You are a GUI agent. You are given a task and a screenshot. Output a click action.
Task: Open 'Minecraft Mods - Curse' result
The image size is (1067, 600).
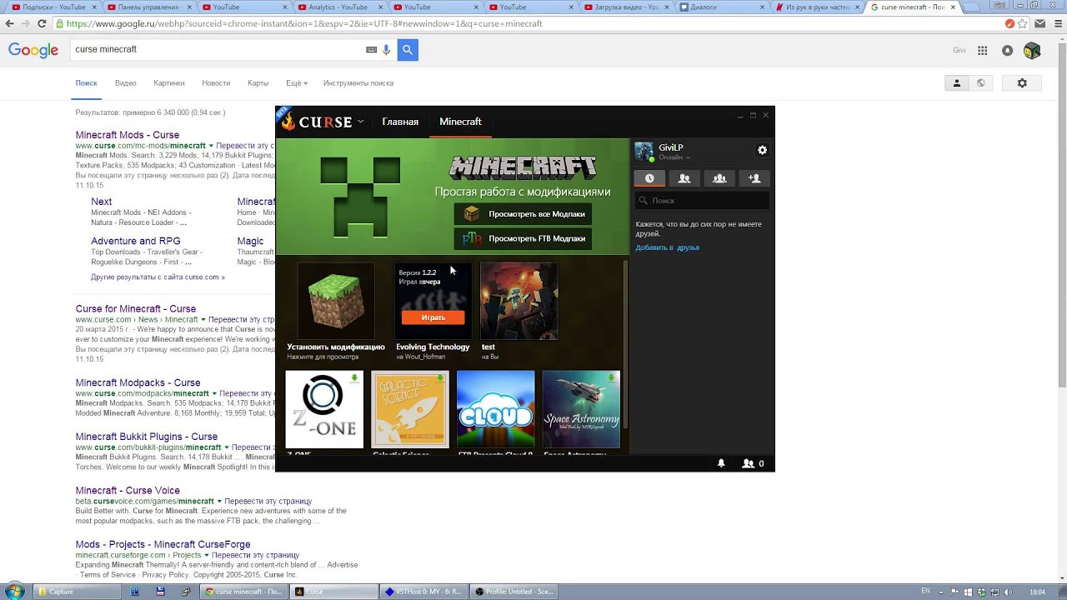[x=128, y=135]
